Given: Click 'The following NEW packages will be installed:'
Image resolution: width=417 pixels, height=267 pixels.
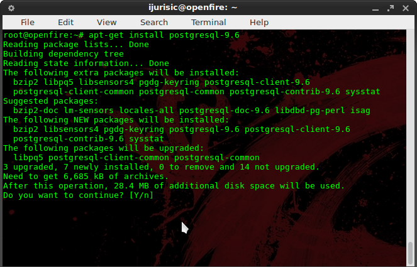Looking at the screenshot, I should point(116,120).
